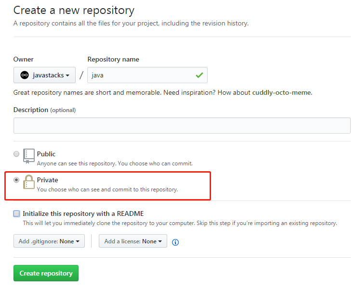Screen dimensions: 359x289
Task: Click the Private option label text
Action: [x=47, y=180]
